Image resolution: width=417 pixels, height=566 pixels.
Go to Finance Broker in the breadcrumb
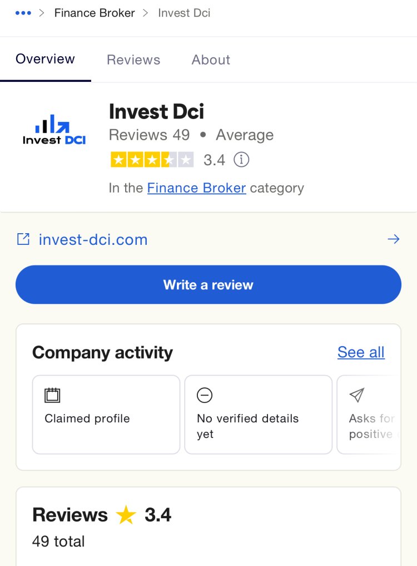click(95, 13)
